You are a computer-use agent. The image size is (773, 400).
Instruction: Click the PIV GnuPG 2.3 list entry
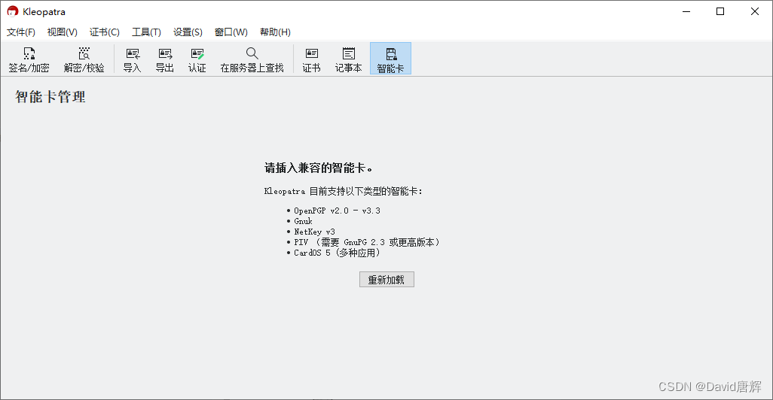367,242
